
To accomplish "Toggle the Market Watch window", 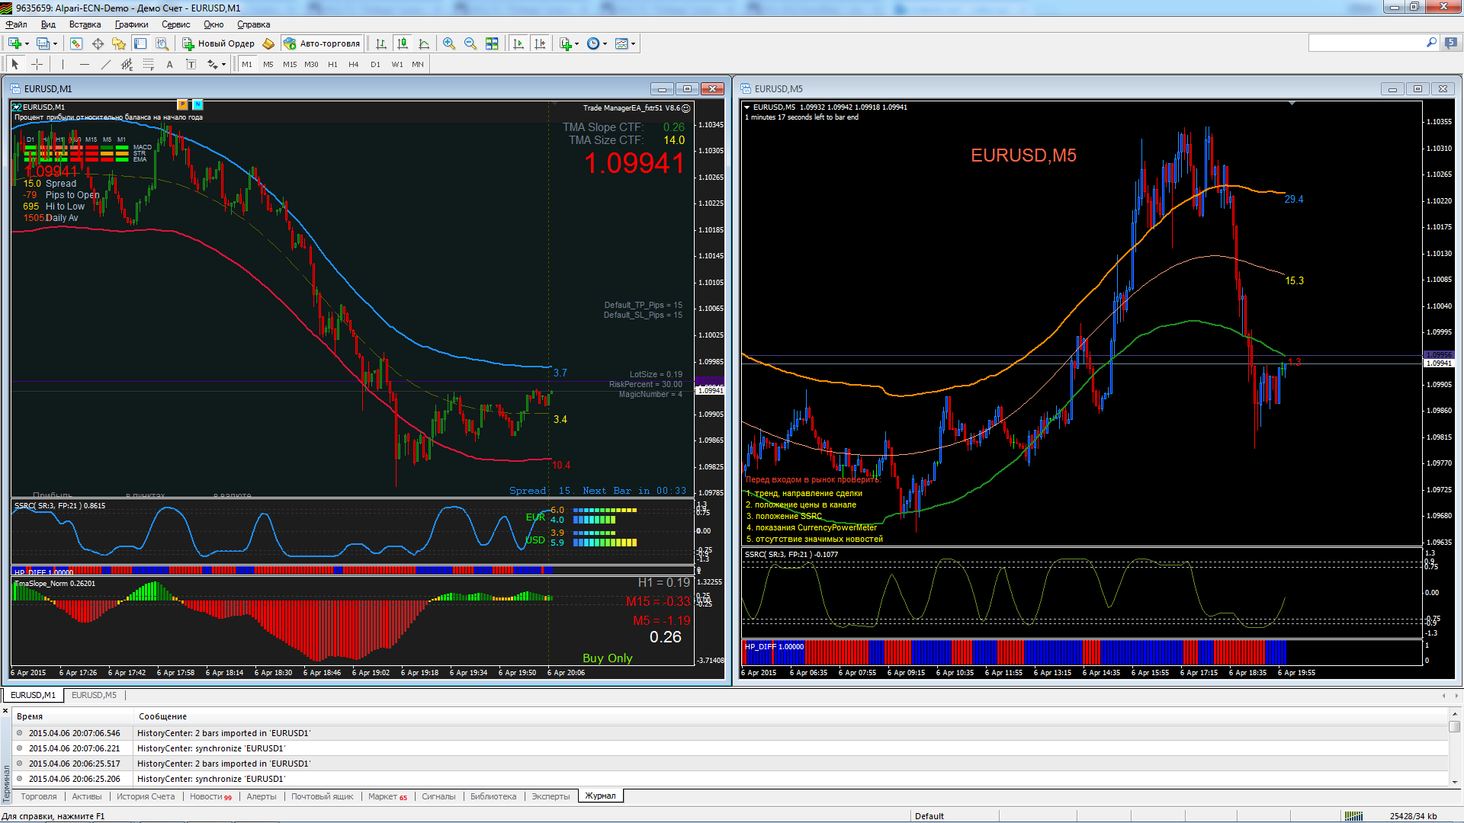I will (x=76, y=43).
